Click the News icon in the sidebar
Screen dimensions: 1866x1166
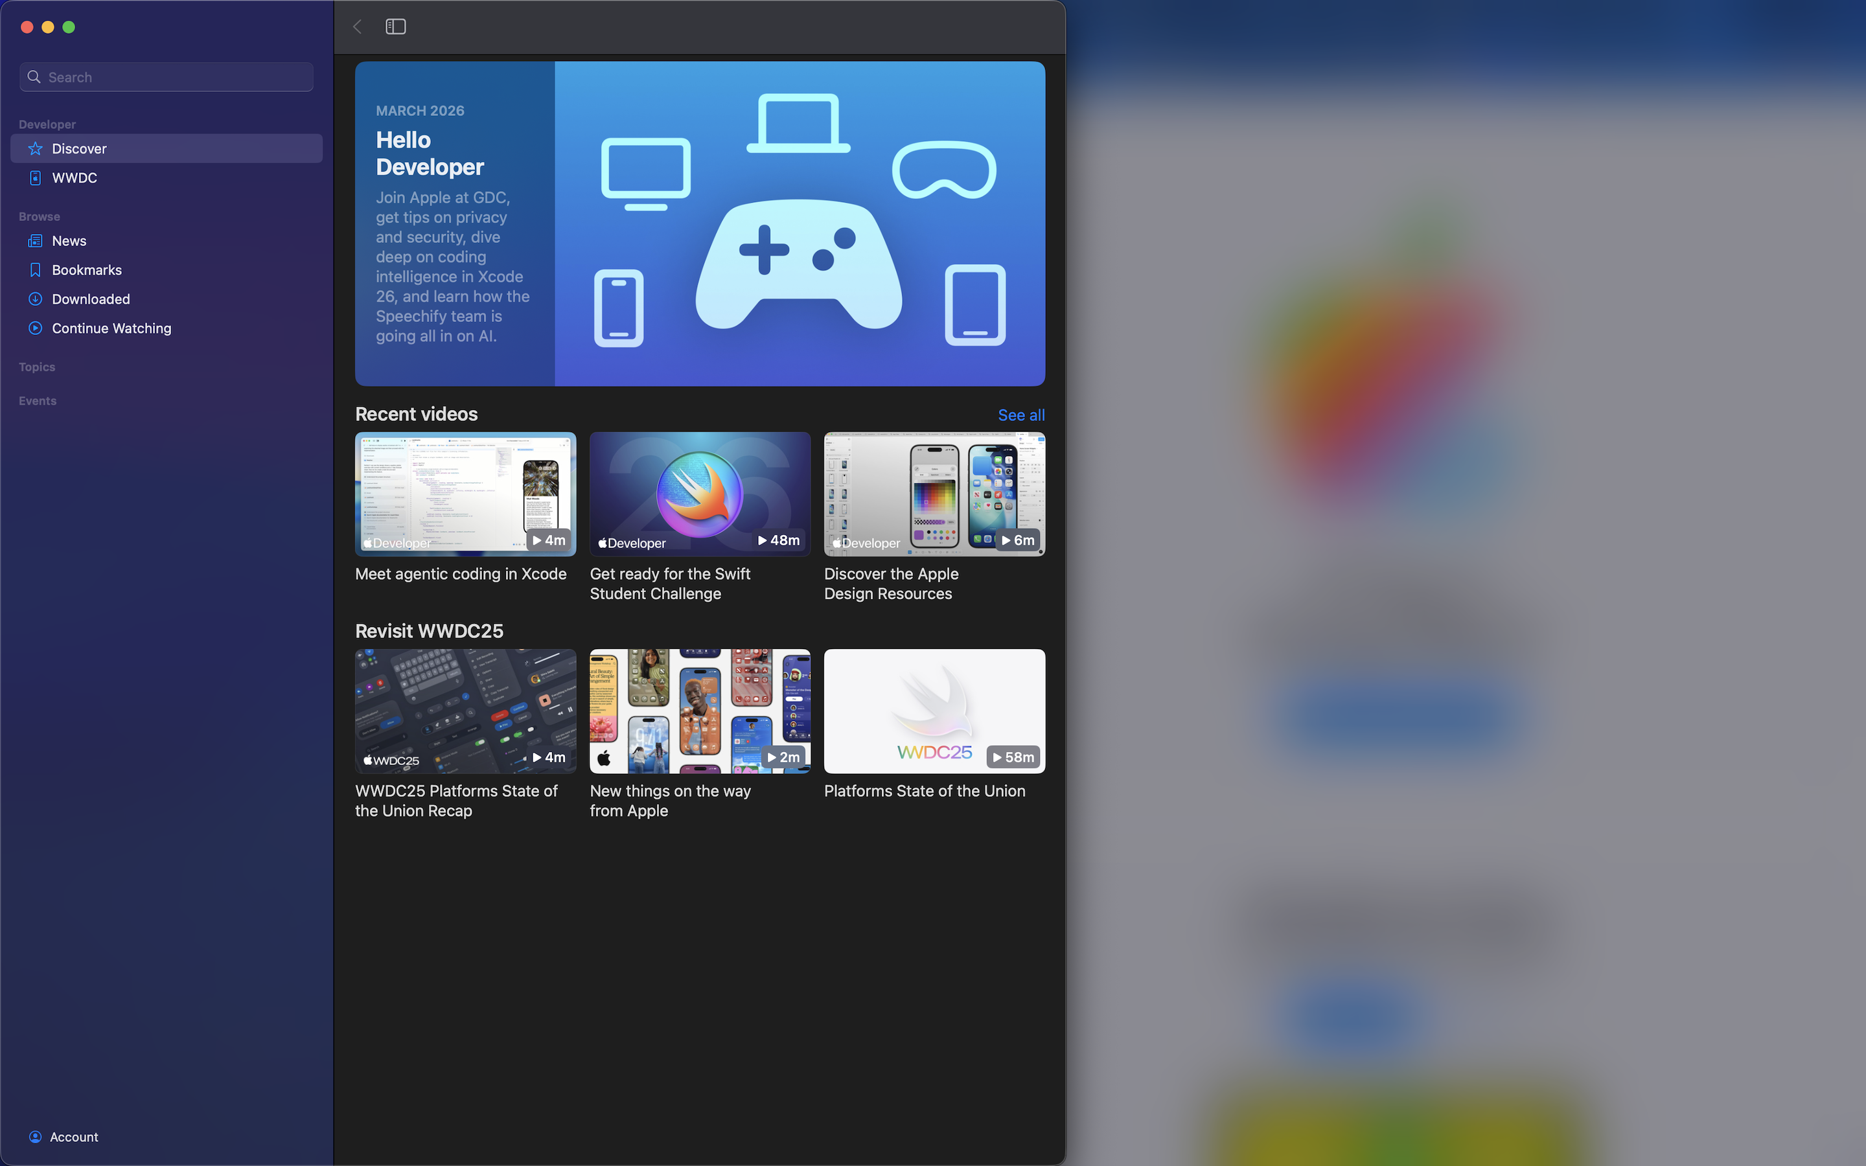[35, 240]
